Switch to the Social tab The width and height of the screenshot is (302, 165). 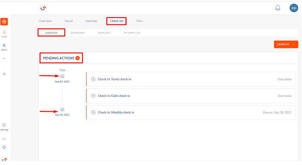pyautogui.click(x=68, y=21)
